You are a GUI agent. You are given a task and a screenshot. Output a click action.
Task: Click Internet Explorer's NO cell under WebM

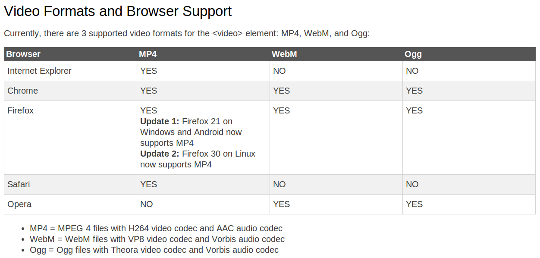click(x=279, y=71)
